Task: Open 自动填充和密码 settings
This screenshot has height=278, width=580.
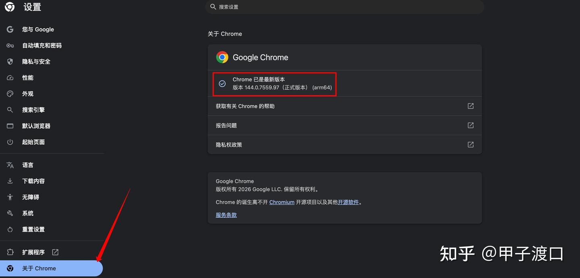Action: (52, 45)
